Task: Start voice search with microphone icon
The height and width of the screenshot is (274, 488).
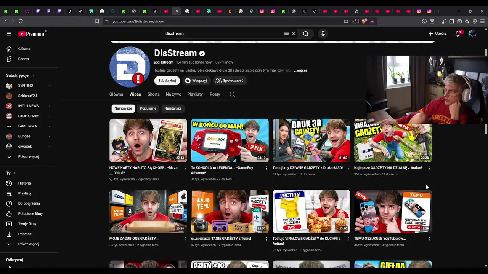Action: 323,33
